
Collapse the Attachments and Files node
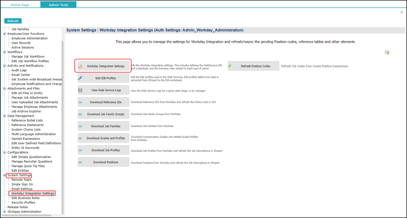[x=5, y=88]
